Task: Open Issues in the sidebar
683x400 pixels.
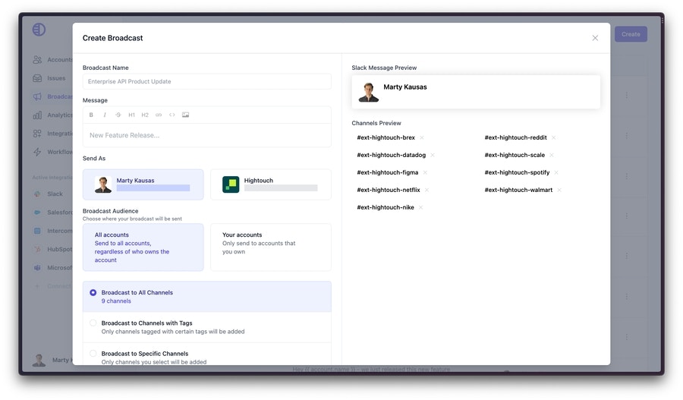Action: point(49,78)
